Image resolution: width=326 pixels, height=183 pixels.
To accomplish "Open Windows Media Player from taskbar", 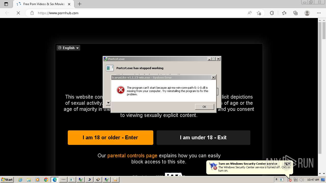I will click(37, 180).
